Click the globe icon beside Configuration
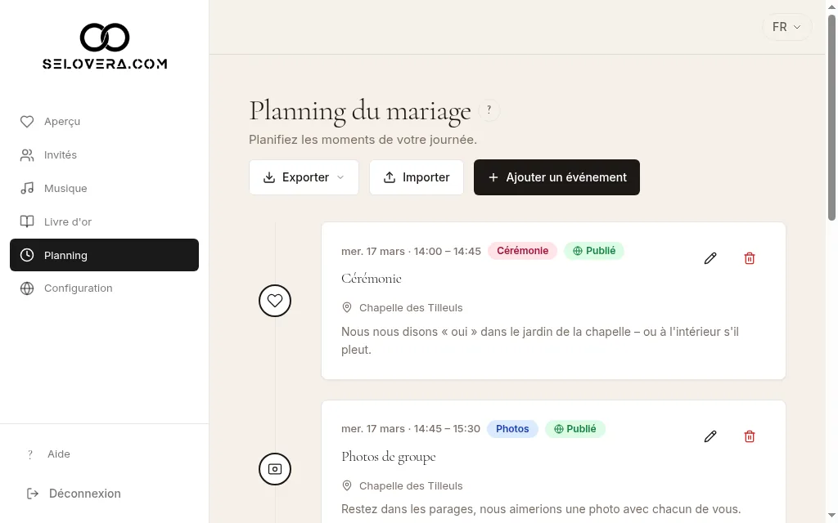 point(27,288)
